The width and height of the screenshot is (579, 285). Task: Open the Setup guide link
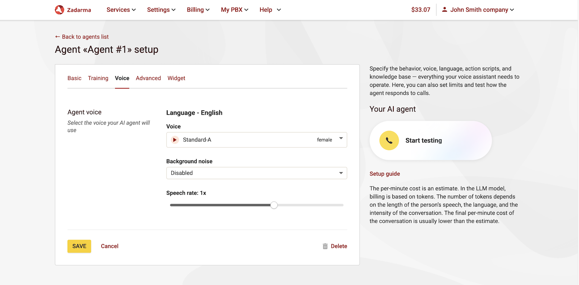pyautogui.click(x=385, y=174)
